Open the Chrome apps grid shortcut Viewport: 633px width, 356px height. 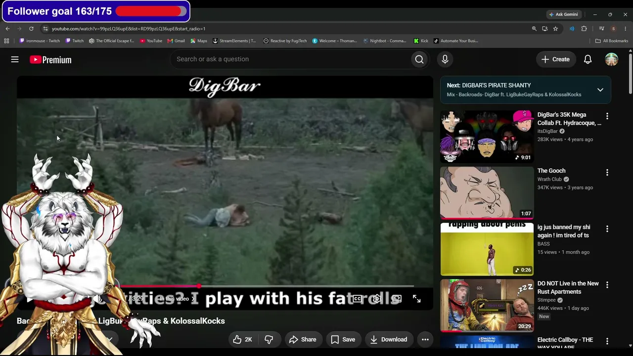6,41
